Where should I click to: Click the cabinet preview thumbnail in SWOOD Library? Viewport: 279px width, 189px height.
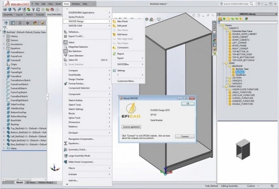(x=243, y=149)
